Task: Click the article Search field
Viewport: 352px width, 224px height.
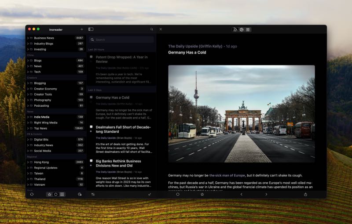Action: pos(121,40)
